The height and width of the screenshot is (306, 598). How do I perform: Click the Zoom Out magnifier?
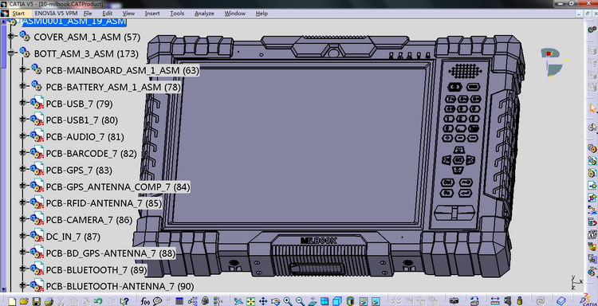point(300,301)
